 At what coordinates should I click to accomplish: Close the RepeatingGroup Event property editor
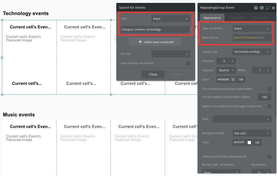click(x=273, y=8)
